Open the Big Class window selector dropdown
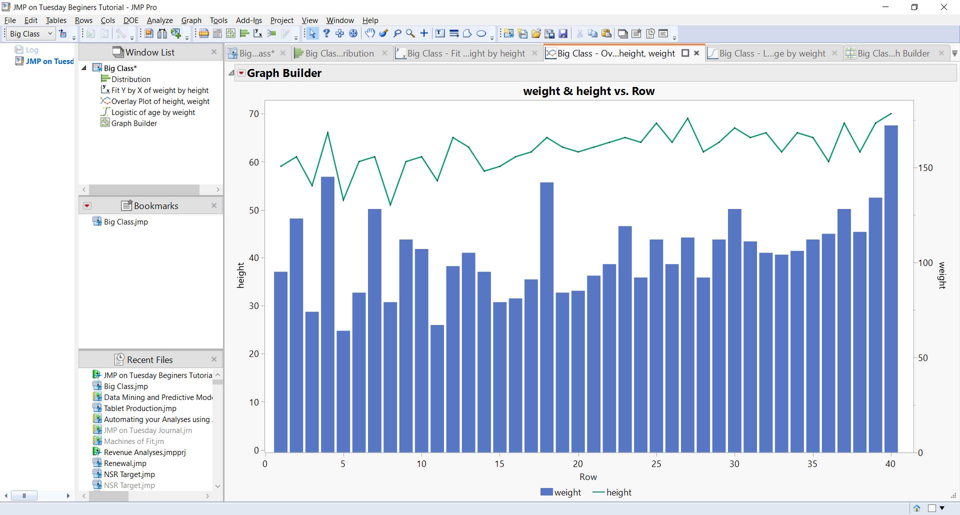960x515 pixels. pyautogui.click(x=49, y=33)
